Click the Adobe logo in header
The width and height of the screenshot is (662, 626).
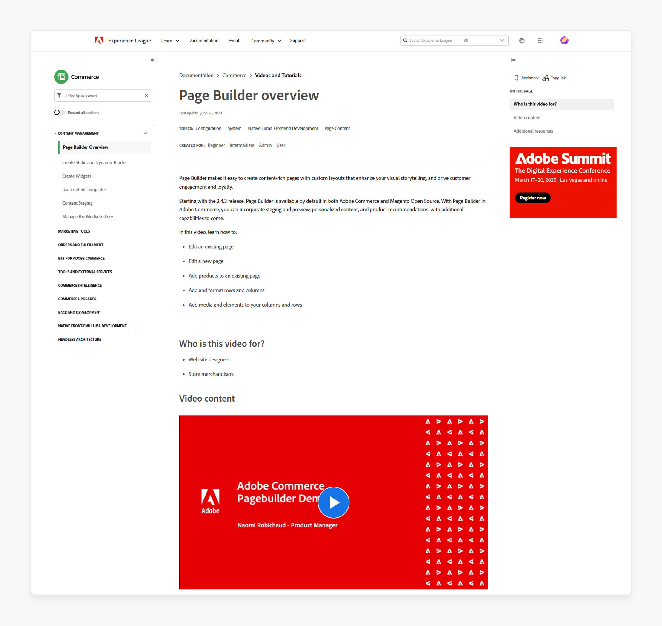[x=99, y=40]
